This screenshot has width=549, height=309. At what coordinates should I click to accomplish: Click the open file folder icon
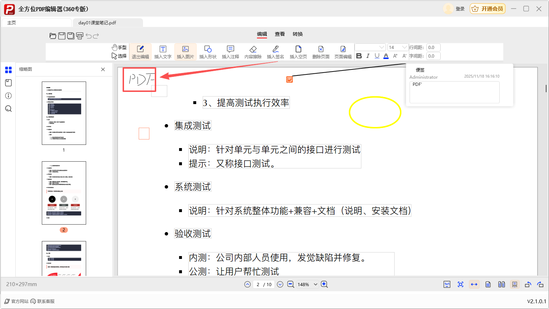pyautogui.click(x=53, y=36)
